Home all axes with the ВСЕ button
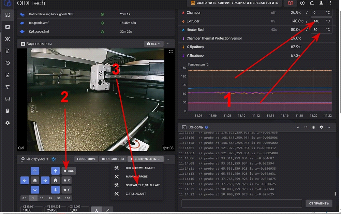 click(x=69, y=171)
